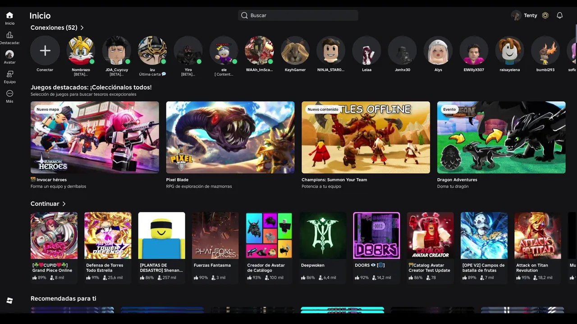Click izu's Última carta status text

[152, 74]
